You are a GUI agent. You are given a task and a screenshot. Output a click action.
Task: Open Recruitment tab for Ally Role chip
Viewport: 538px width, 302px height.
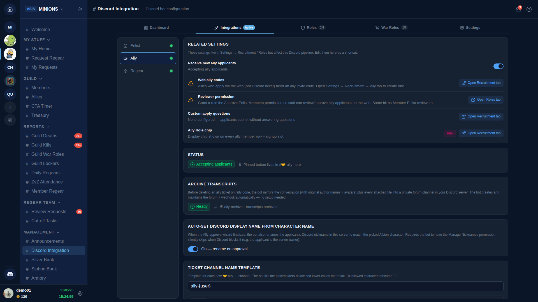pos(481,133)
